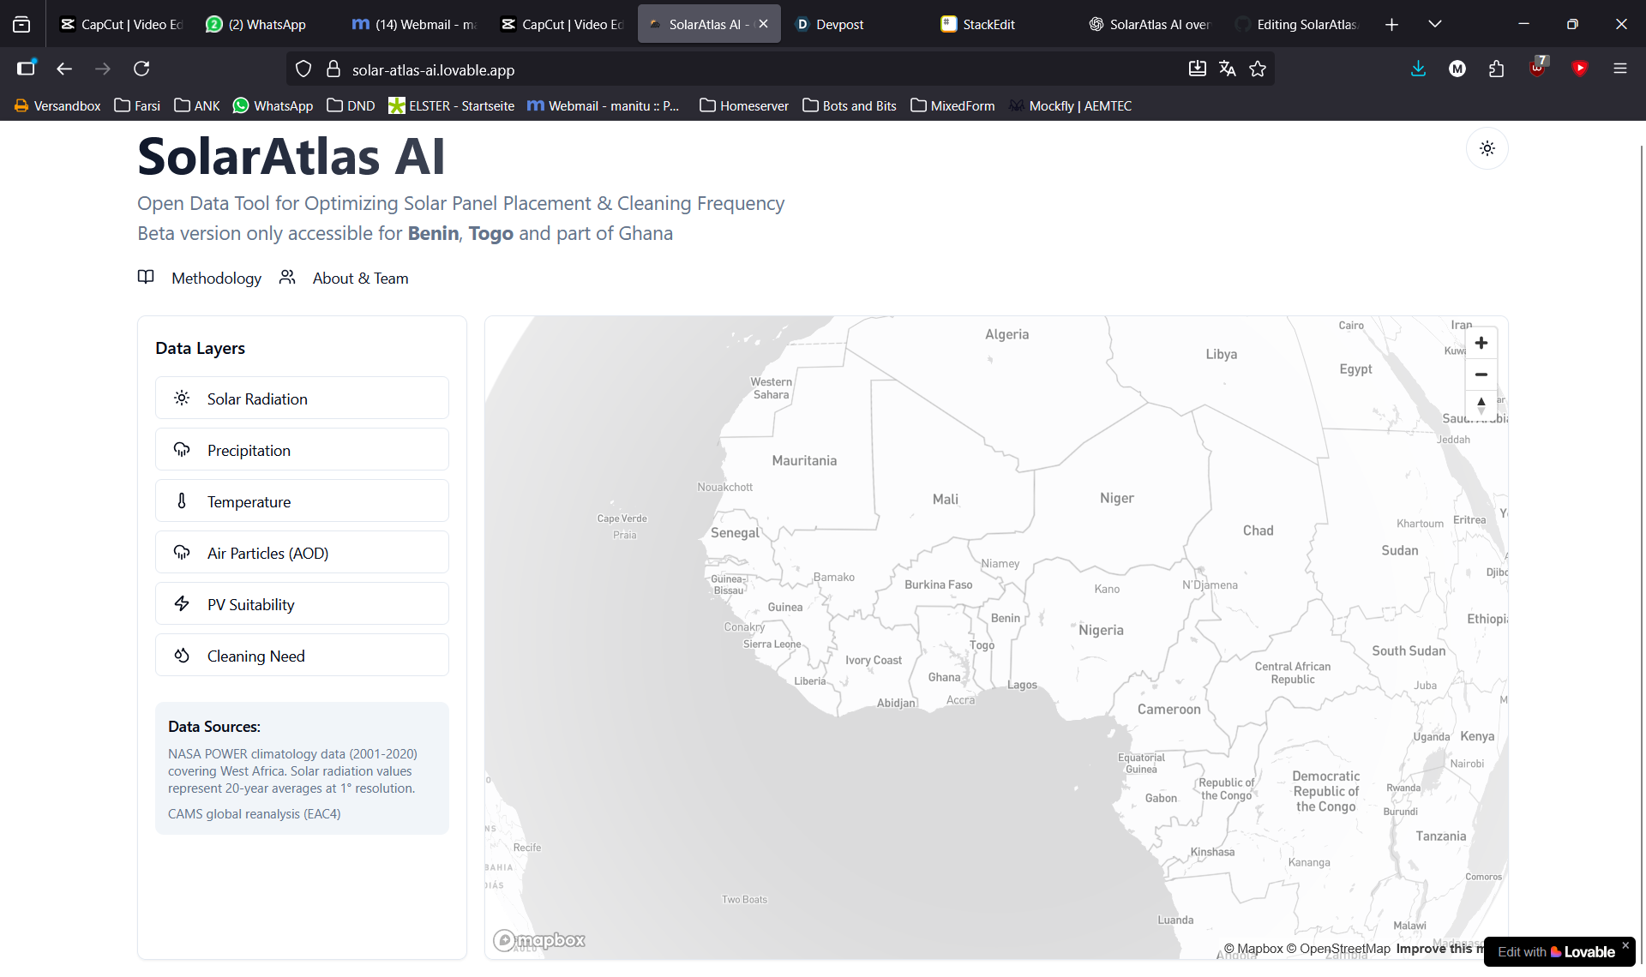Reset map bearing with the compass icon
1646x977 pixels.
1481,405
